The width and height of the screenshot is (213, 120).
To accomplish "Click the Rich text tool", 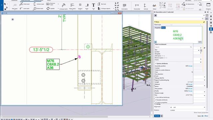I will pyautogui.click(x=102, y=4).
